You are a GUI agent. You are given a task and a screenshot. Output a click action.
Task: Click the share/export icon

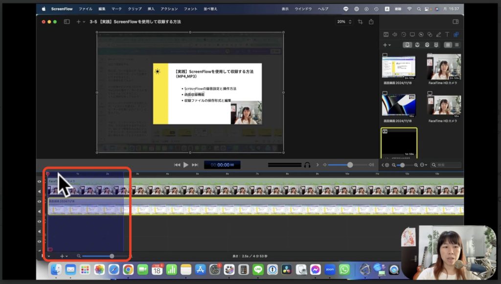[x=371, y=22]
